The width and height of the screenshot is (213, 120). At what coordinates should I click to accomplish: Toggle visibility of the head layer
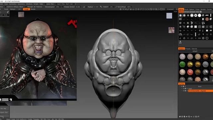tap(183, 89)
